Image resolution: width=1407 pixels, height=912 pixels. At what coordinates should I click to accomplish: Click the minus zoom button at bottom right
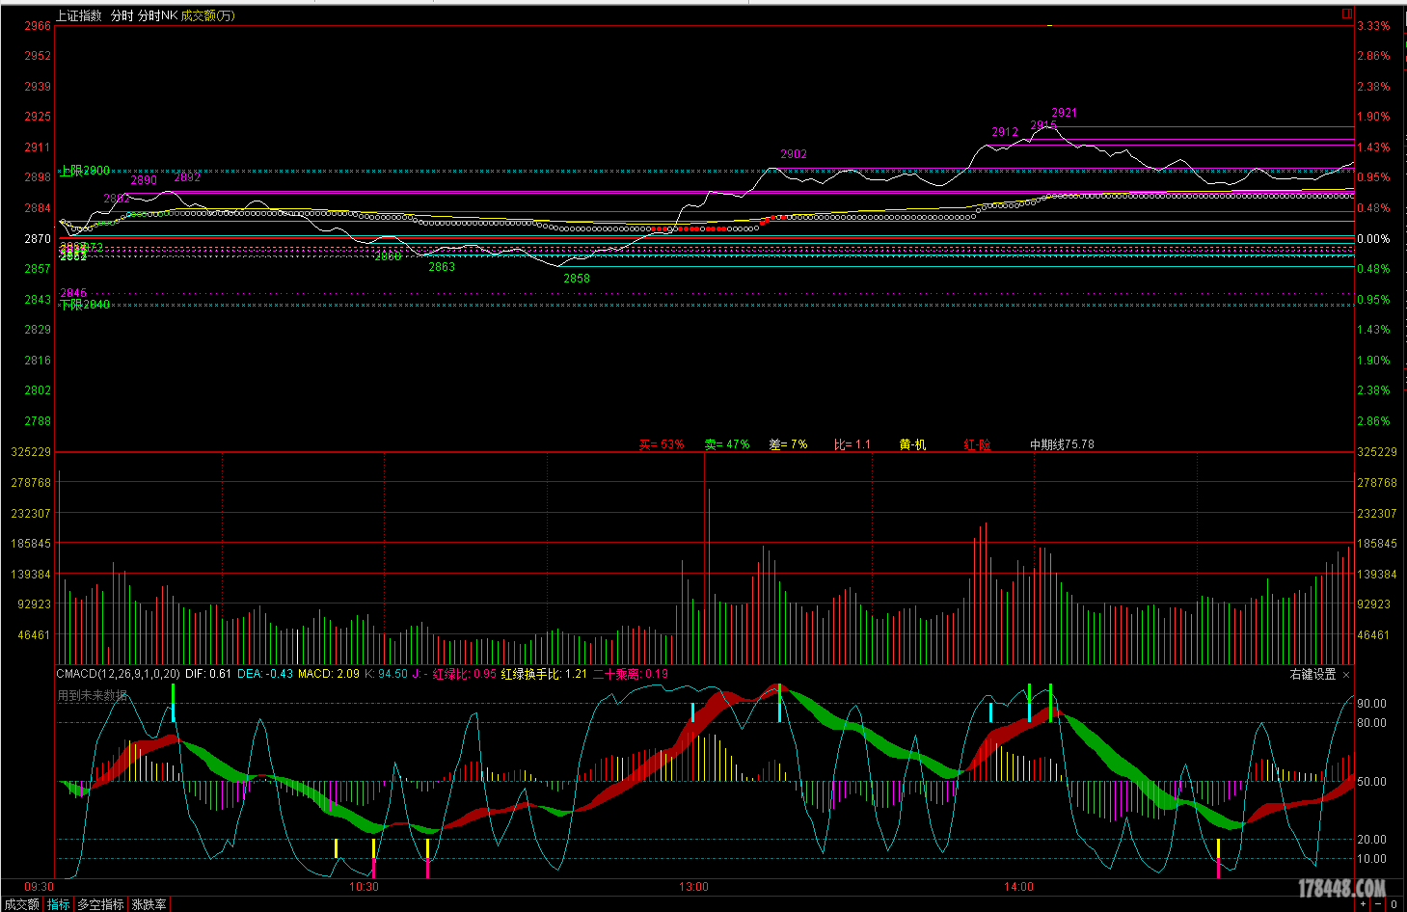pos(1378,904)
